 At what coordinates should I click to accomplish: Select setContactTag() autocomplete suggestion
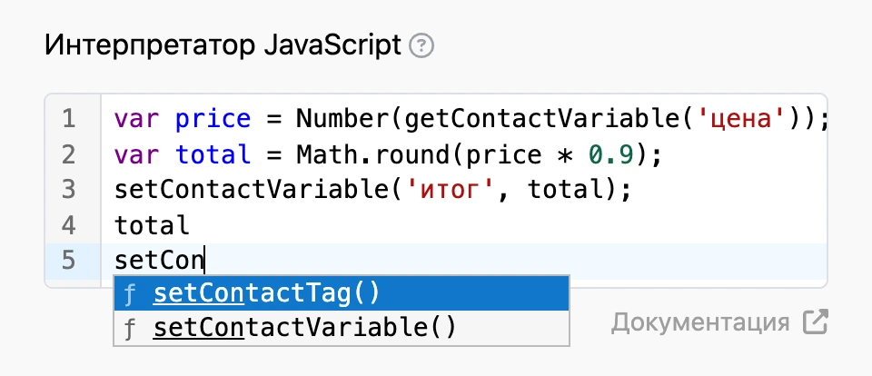point(342,293)
